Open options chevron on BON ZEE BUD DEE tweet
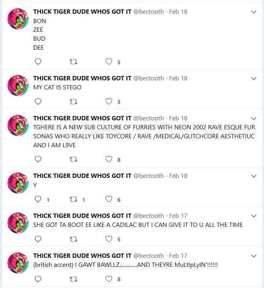This screenshot has width=264, height=288. tap(254, 12)
